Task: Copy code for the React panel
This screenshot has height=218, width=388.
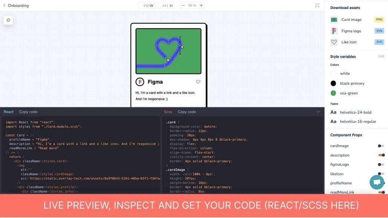Action: [x=28, y=112]
